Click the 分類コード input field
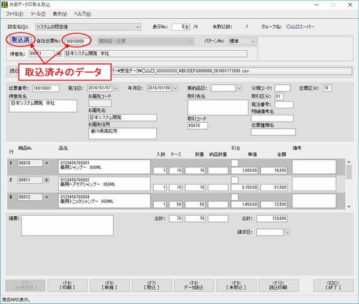The image size is (359, 304). (x=282, y=88)
